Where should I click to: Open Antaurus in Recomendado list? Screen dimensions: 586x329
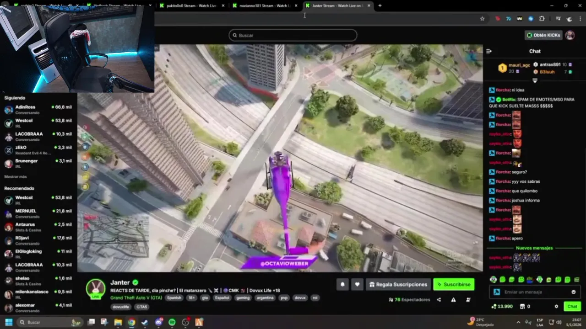coord(38,227)
